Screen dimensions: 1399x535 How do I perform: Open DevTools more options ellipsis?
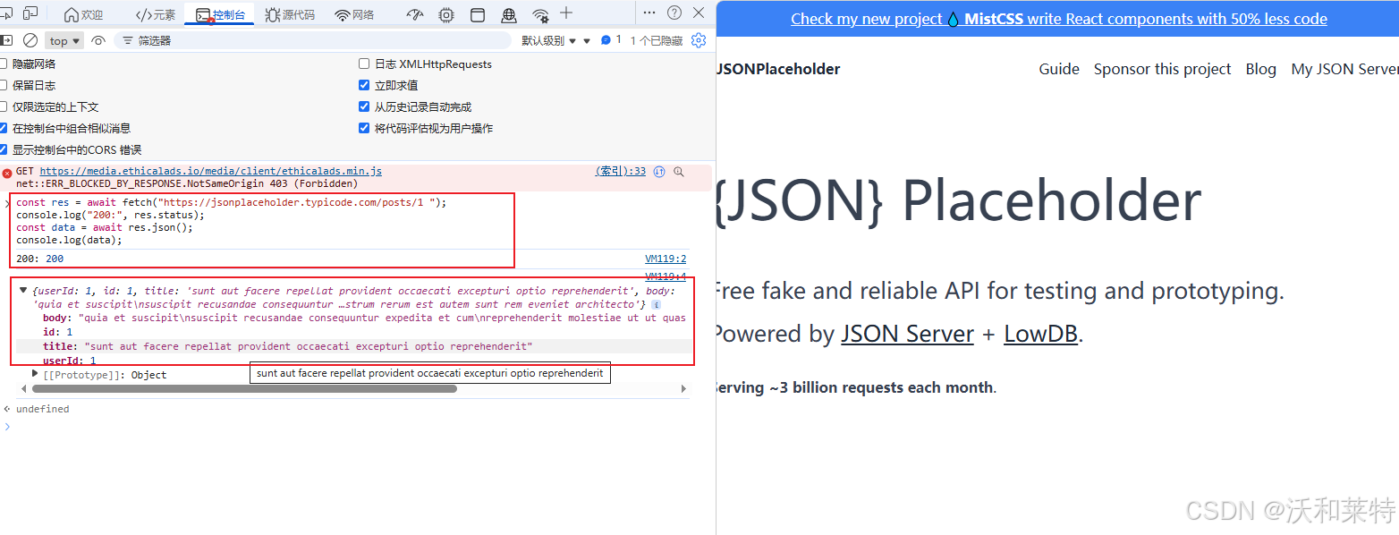(x=649, y=13)
